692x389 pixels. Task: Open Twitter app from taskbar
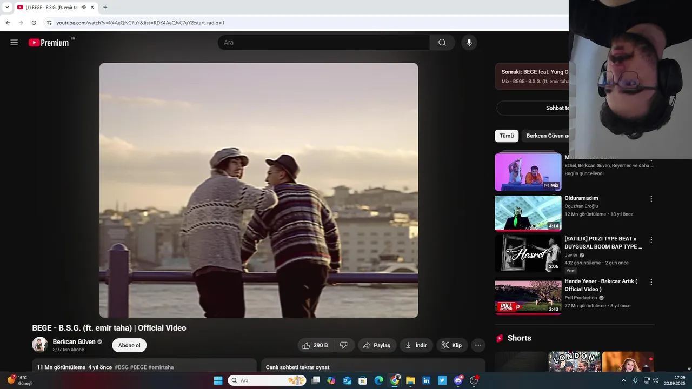[x=442, y=380]
